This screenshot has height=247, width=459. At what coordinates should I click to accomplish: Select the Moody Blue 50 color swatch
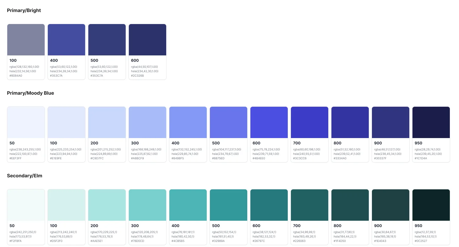click(x=26, y=122)
